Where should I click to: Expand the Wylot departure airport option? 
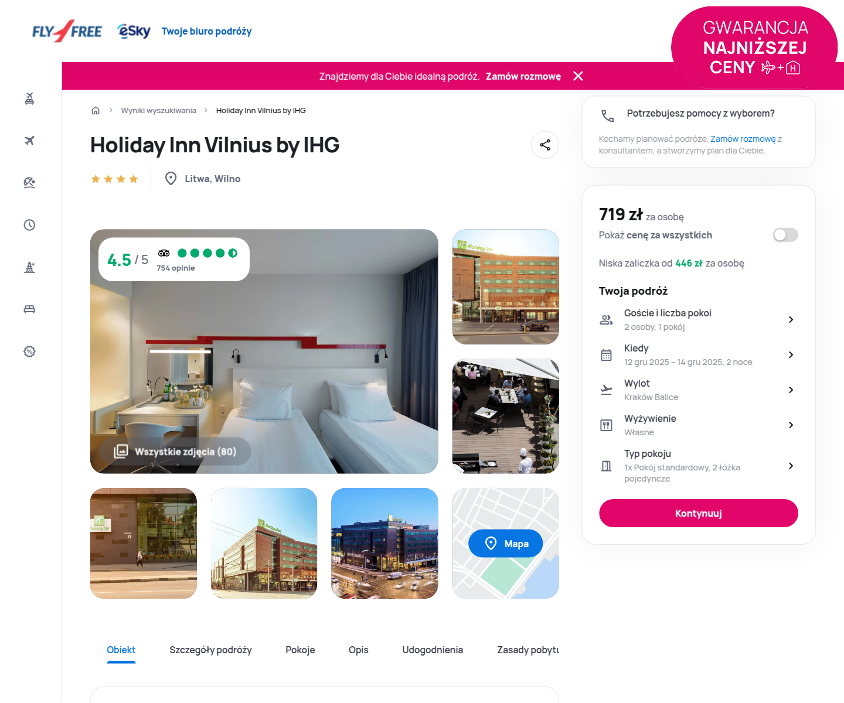click(x=697, y=390)
